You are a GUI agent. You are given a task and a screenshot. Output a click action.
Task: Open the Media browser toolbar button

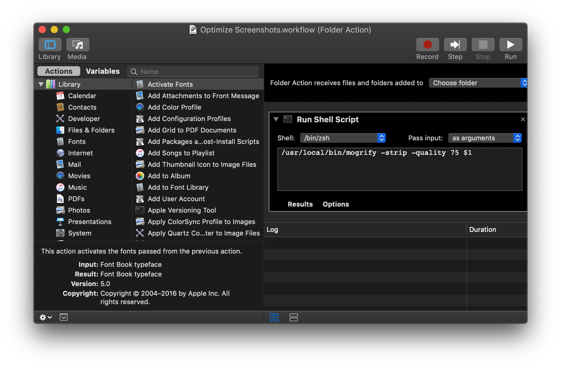click(x=78, y=45)
